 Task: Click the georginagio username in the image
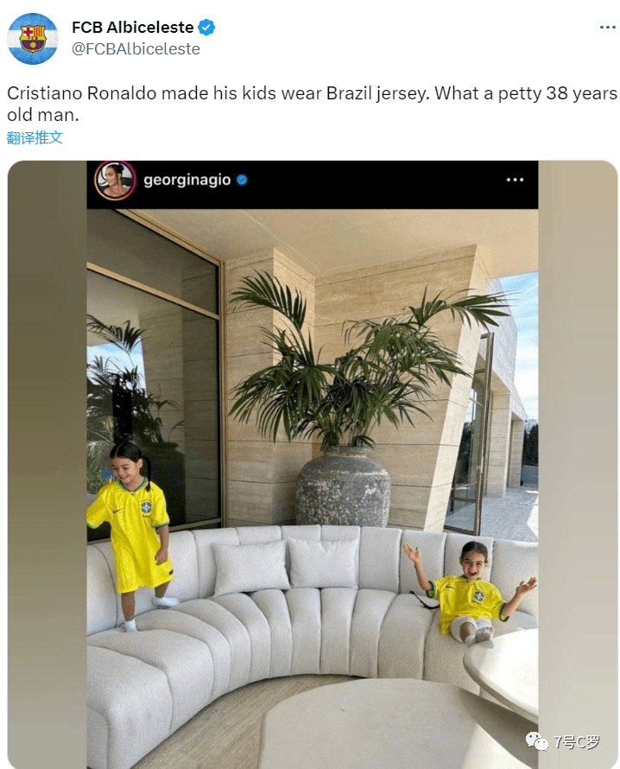[187, 180]
